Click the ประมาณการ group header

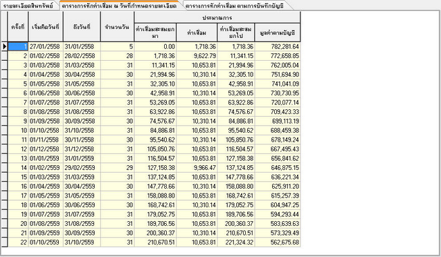(x=217, y=18)
